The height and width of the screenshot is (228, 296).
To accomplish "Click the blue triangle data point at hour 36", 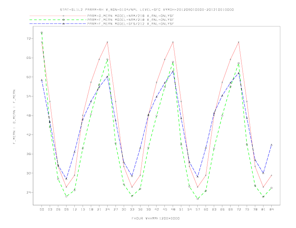I will pos(140,148).
